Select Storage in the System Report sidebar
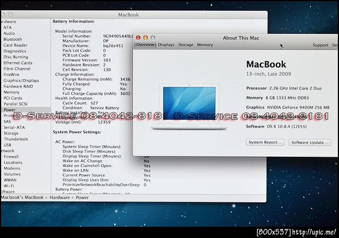The height and width of the screenshot is (238, 339). point(11,133)
